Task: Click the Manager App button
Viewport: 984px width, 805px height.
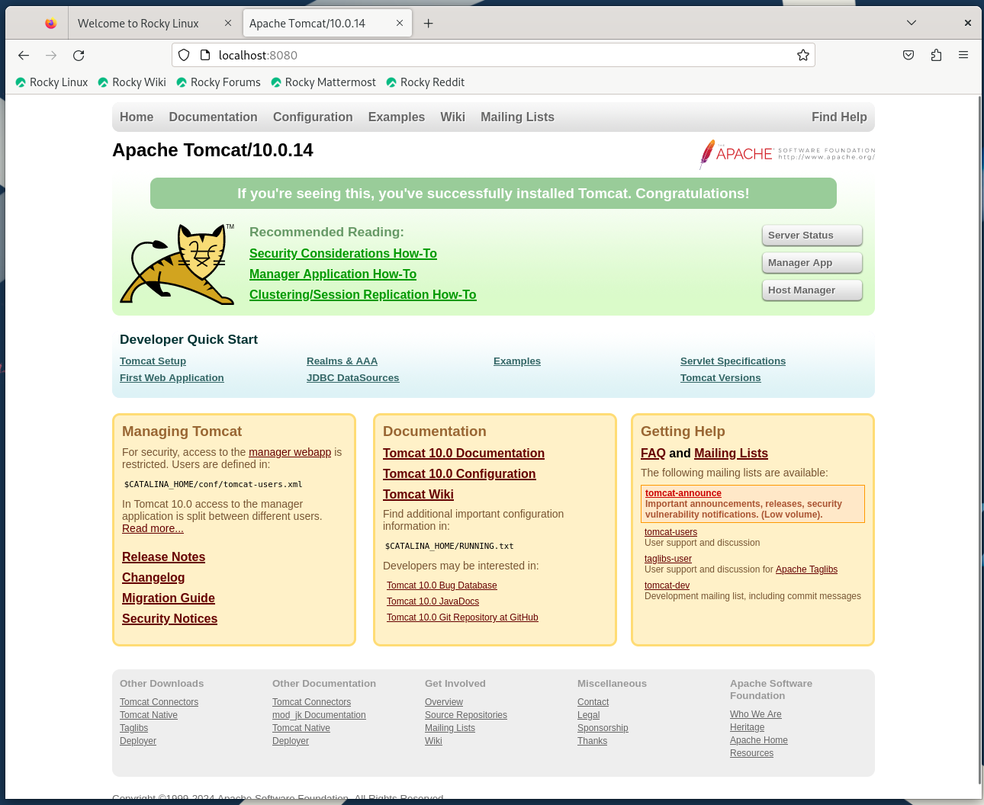Action: (x=812, y=263)
